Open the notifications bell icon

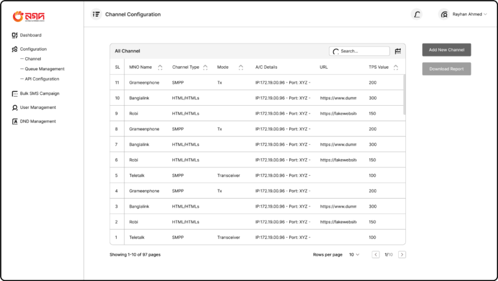click(417, 14)
